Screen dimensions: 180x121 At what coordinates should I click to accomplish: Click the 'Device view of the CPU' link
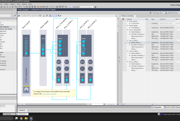click(49, 94)
